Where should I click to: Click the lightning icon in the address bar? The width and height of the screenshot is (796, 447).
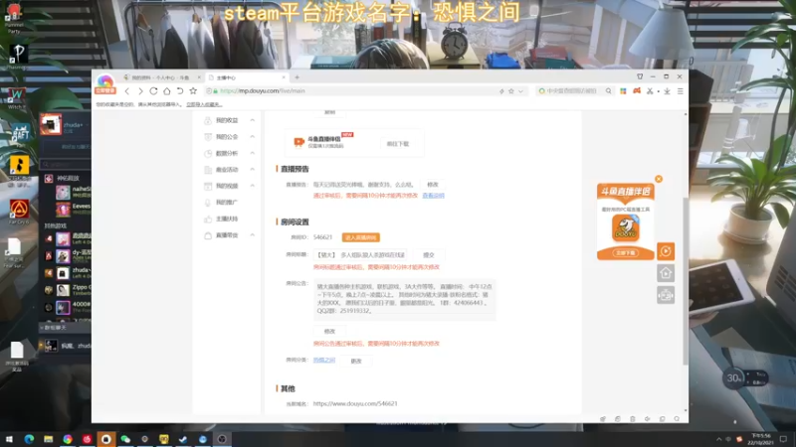click(501, 91)
